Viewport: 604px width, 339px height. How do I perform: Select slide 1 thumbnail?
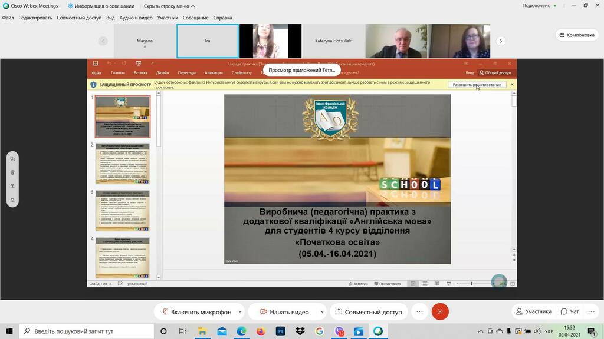coord(123,117)
